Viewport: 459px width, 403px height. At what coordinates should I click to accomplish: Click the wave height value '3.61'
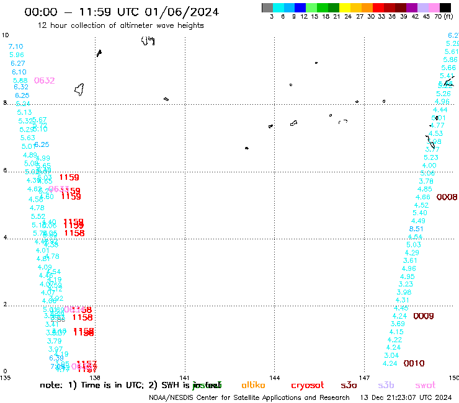(x=410, y=261)
